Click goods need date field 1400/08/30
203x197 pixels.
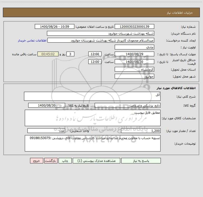point(47,105)
